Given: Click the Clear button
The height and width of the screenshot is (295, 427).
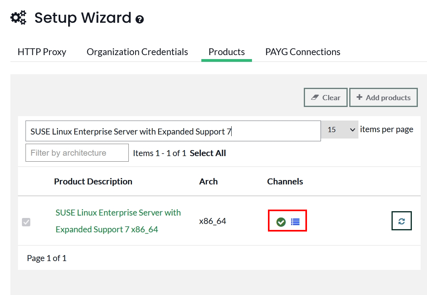Looking at the screenshot, I should click(326, 97).
